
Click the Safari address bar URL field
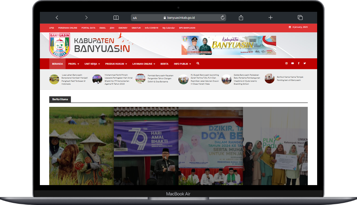[x=178, y=18]
